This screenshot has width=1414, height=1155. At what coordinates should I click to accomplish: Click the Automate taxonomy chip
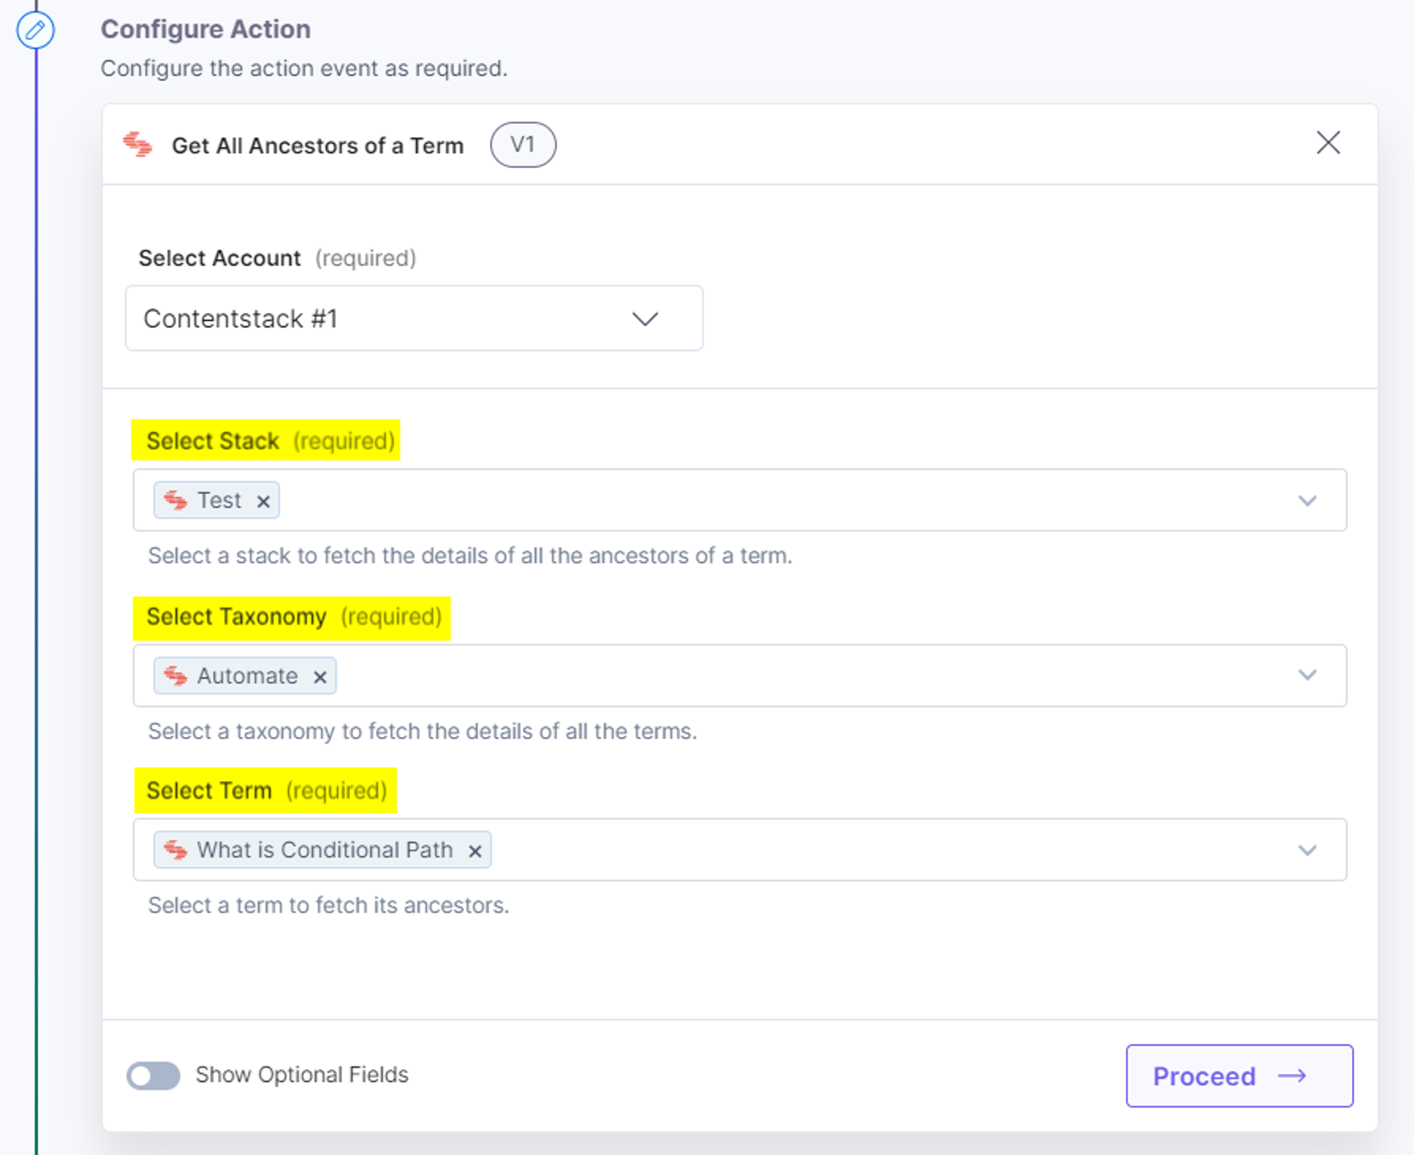tap(245, 675)
